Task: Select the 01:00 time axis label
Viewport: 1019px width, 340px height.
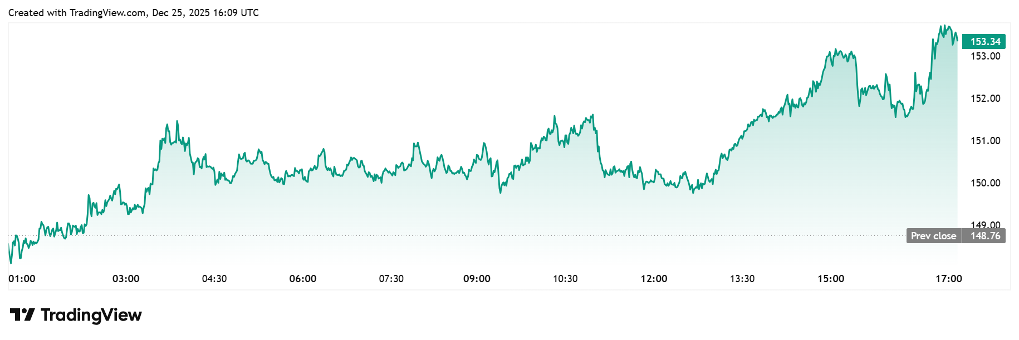Action: (22, 279)
